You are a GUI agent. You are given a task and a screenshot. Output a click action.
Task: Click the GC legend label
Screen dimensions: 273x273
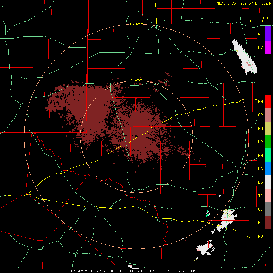pos(260,209)
